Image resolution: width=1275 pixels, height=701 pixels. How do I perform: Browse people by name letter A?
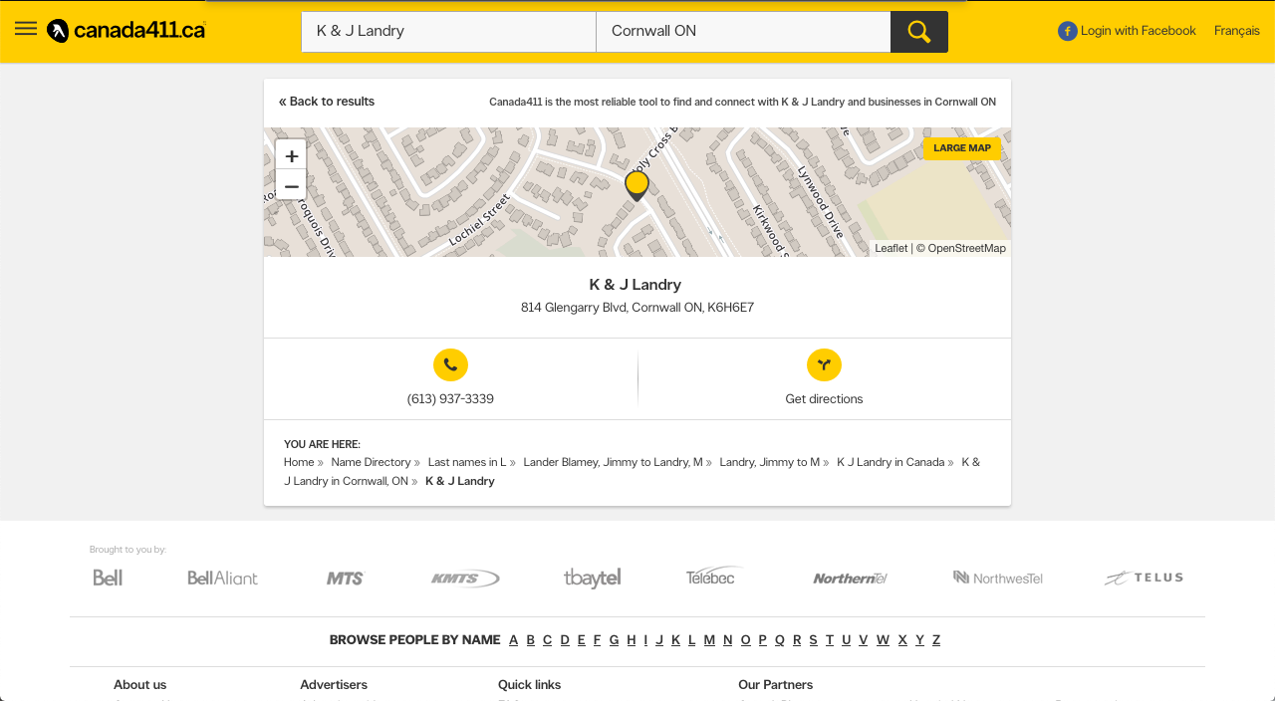click(514, 640)
